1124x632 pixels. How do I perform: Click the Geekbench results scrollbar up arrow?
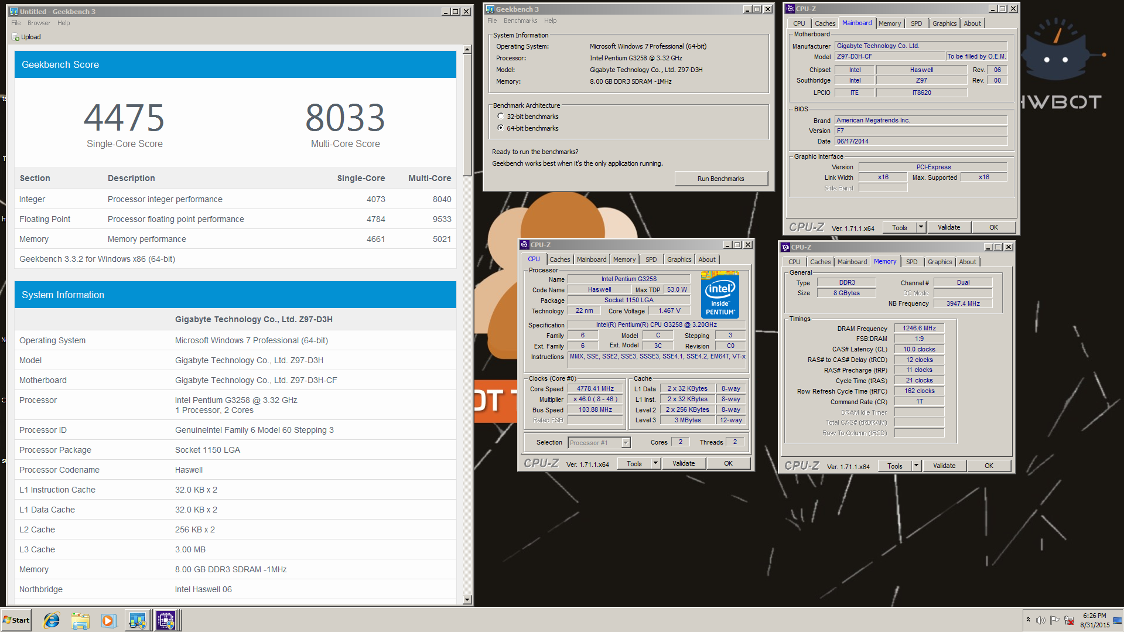[467, 50]
